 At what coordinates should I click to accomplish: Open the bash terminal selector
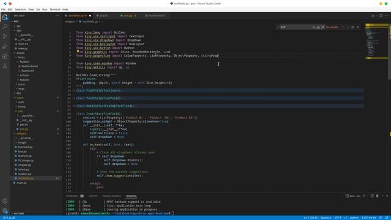click(353, 196)
